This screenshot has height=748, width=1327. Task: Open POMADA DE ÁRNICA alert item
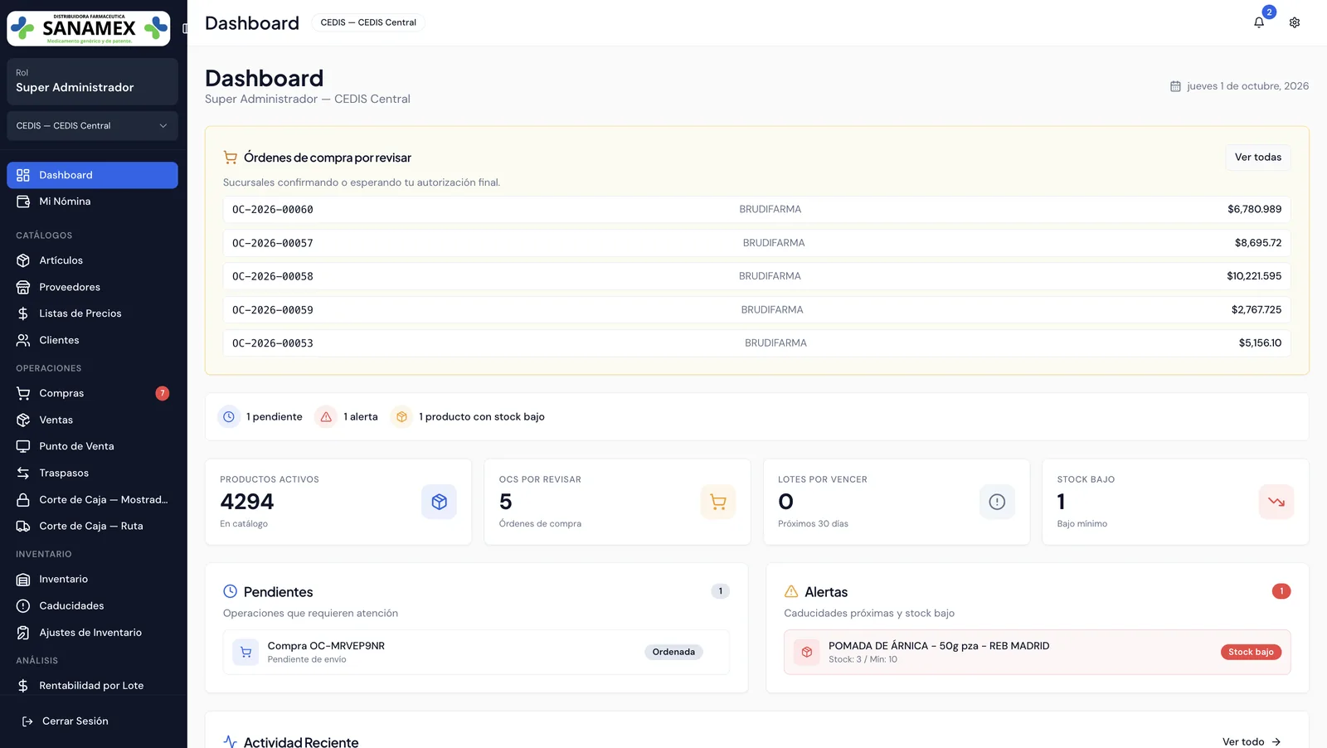point(1037,652)
